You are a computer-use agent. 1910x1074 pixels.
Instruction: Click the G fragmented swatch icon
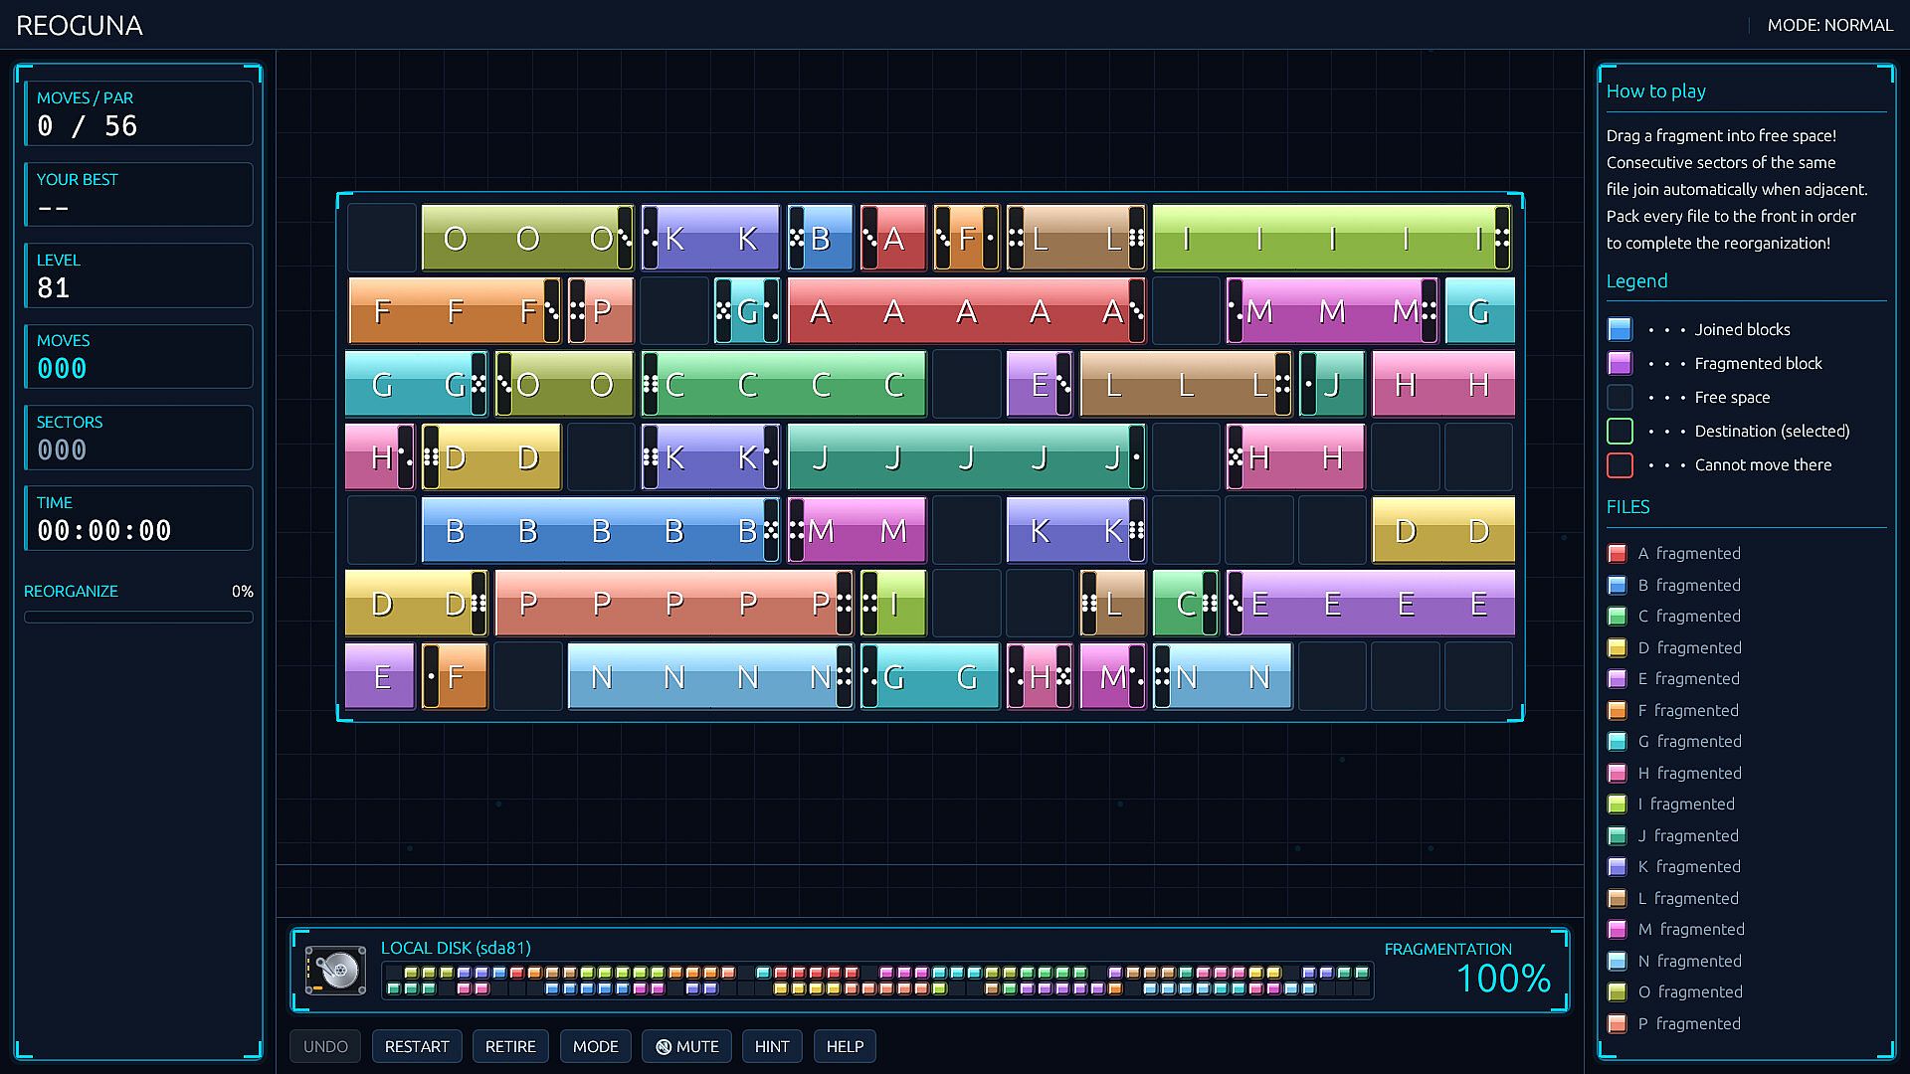[x=1618, y=741]
